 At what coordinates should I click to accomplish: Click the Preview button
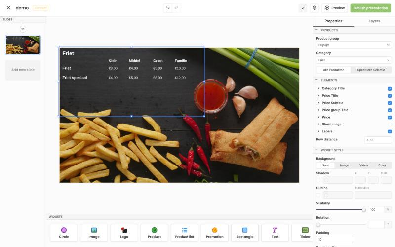pyautogui.click(x=335, y=8)
